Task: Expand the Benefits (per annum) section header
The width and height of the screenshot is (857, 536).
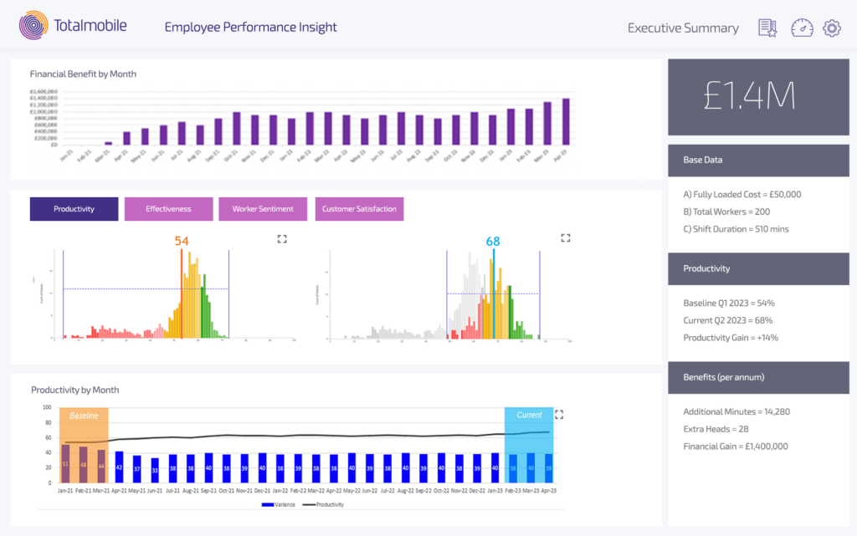Action: (758, 377)
